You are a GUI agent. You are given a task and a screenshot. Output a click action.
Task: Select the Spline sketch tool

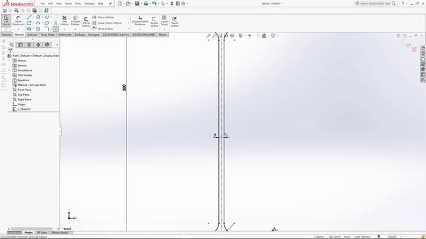click(47, 17)
